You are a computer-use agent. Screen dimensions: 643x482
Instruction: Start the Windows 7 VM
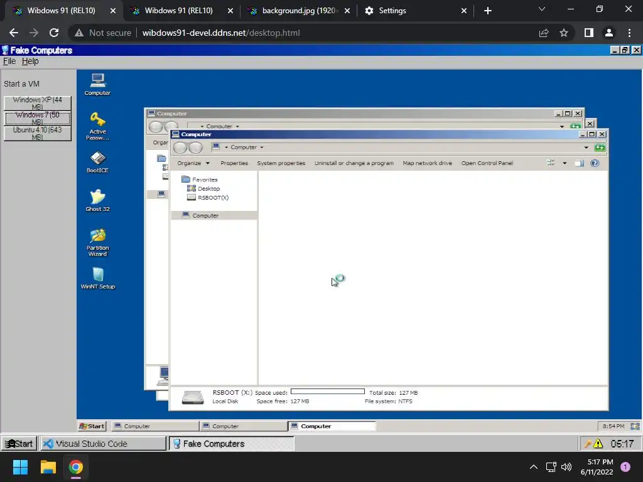point(37,118)
